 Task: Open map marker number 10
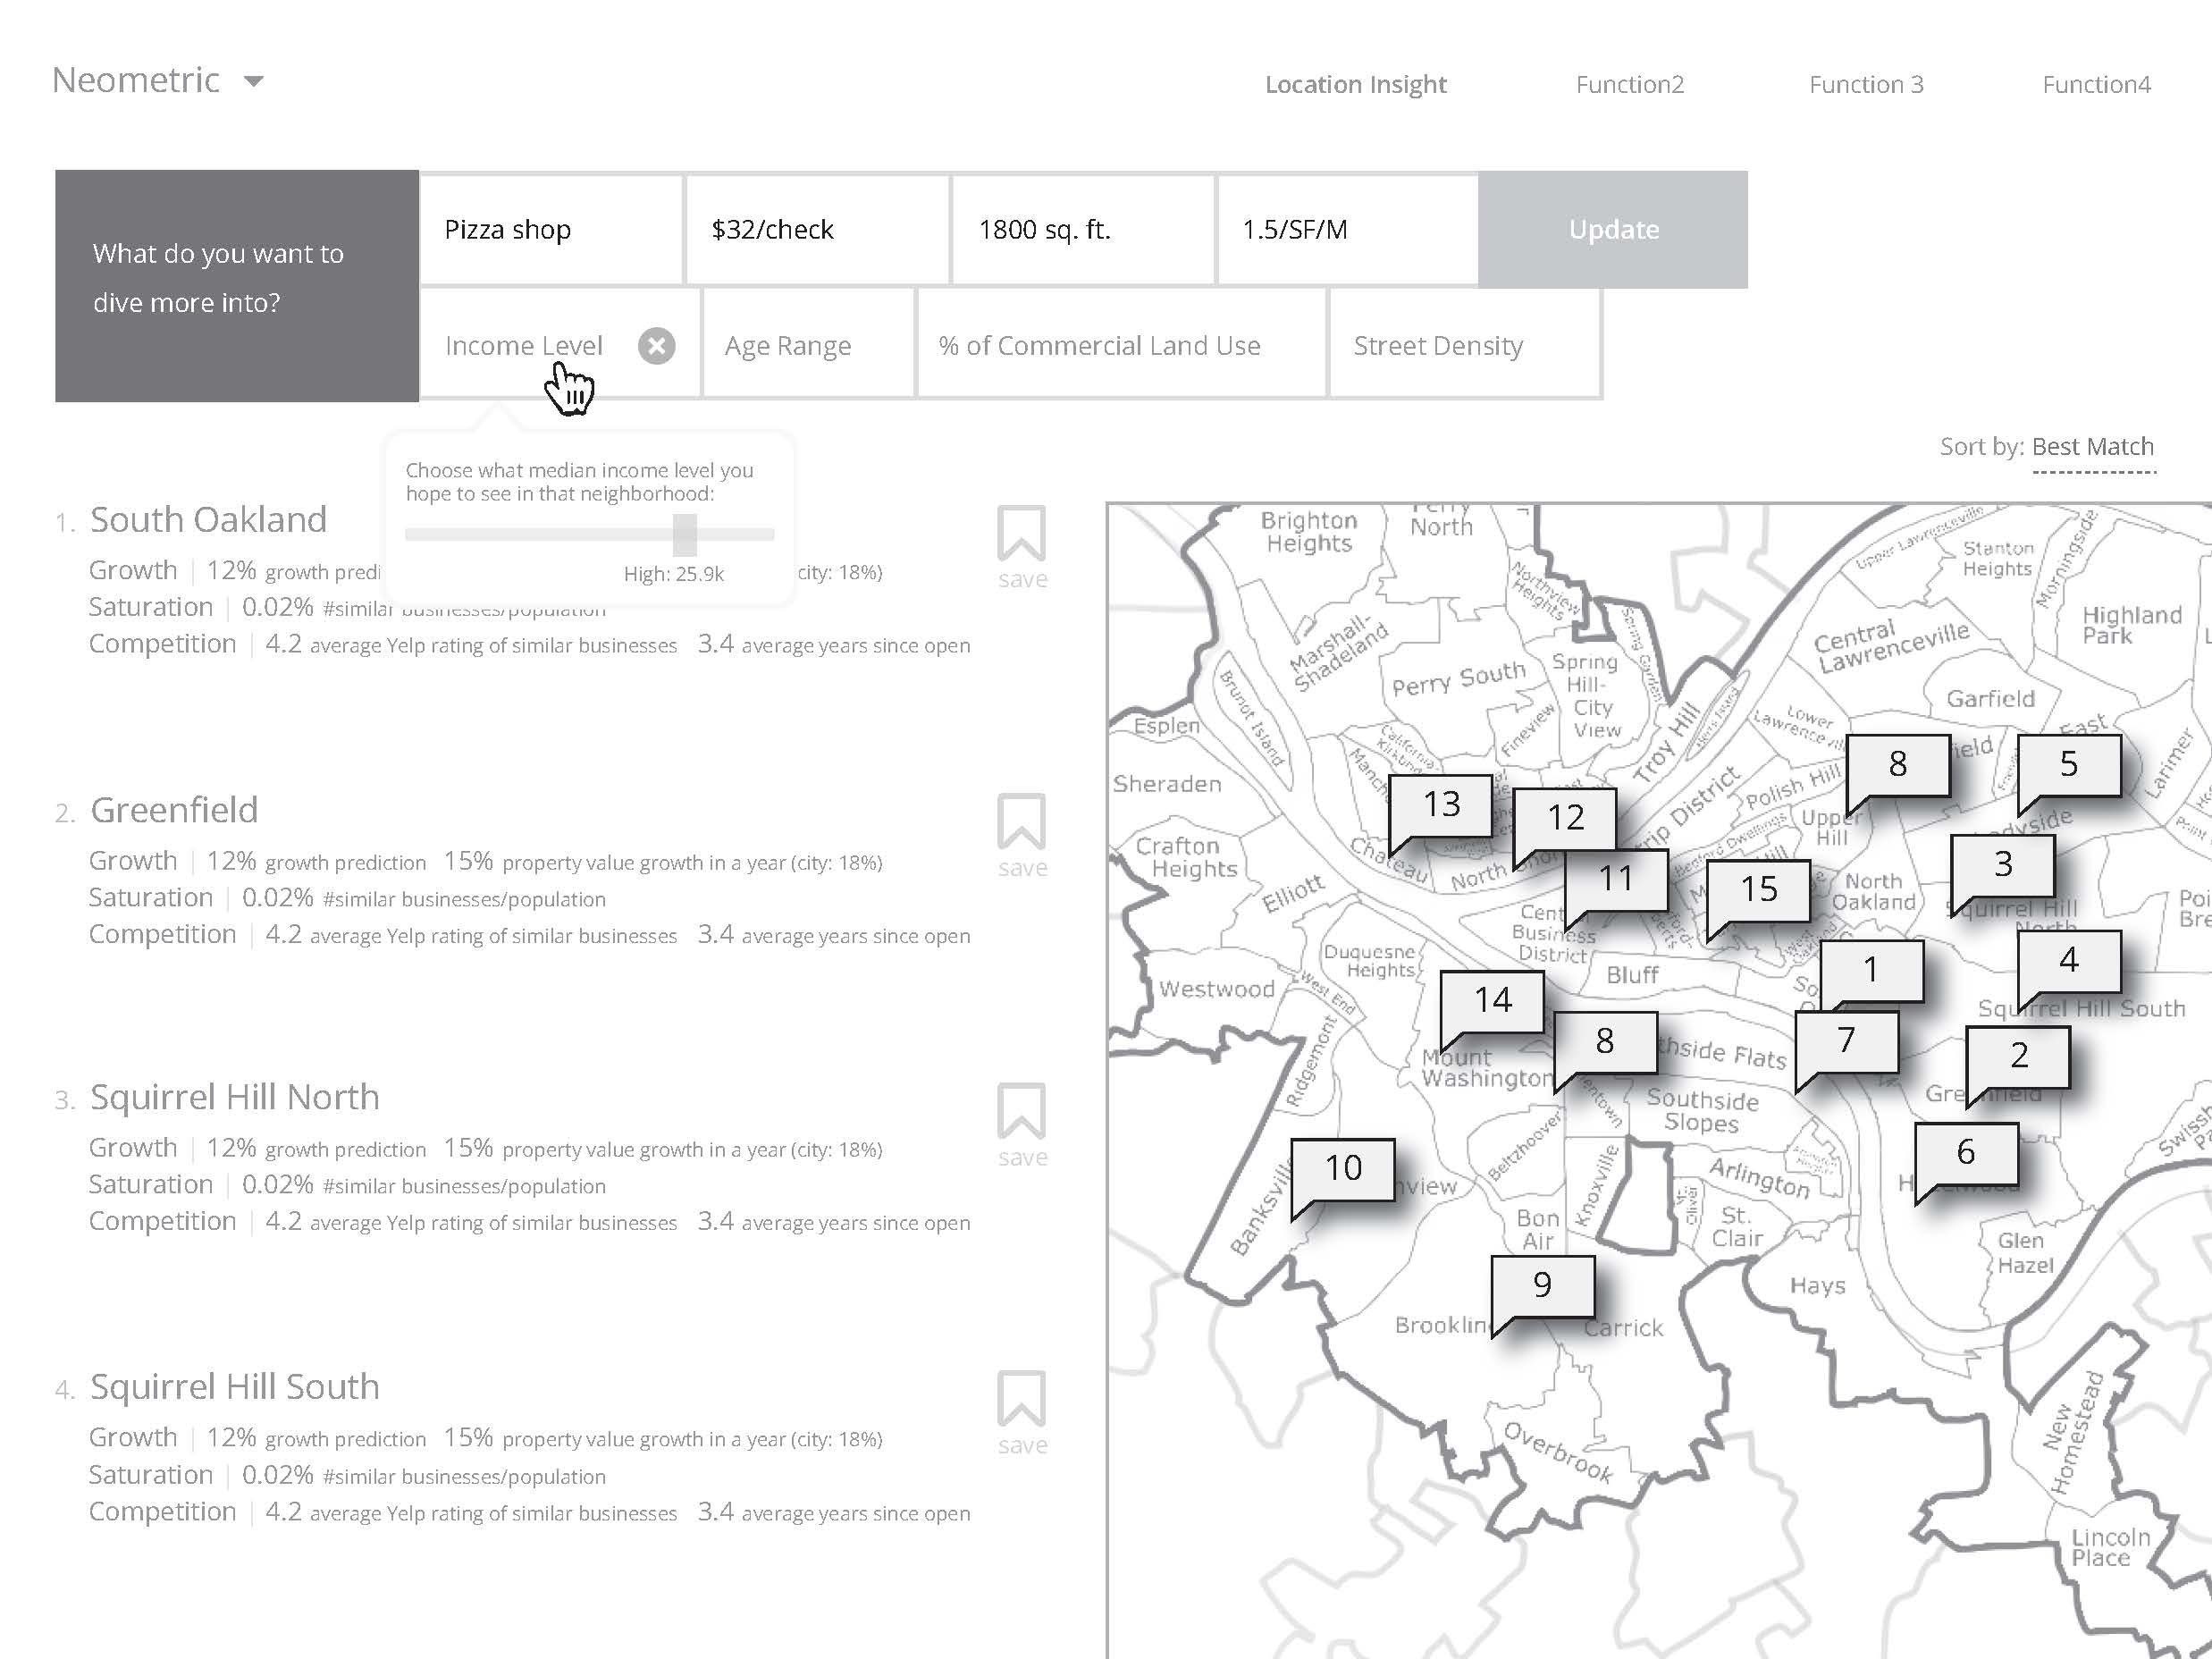[1342, 1168]
